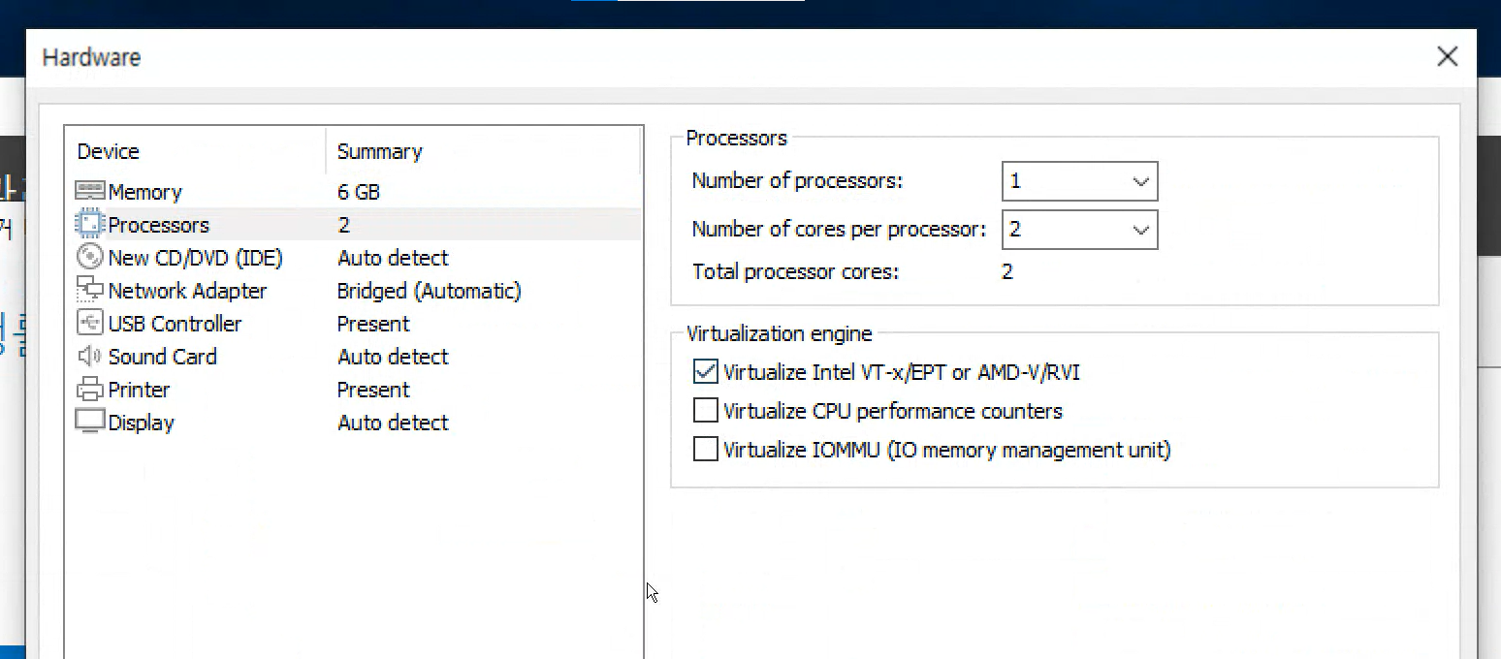Click the Display monitor icon
The height and width of the screenshot is (659, 1501).
coord(89,422)
